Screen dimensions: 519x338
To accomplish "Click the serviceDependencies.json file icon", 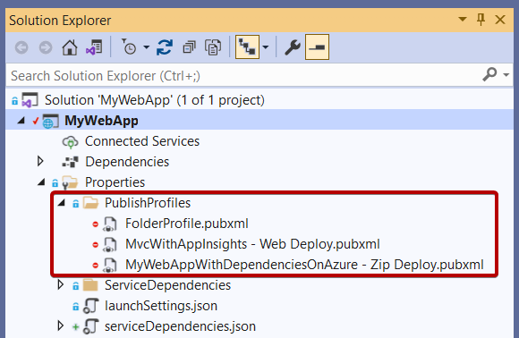I will [90, 326].
